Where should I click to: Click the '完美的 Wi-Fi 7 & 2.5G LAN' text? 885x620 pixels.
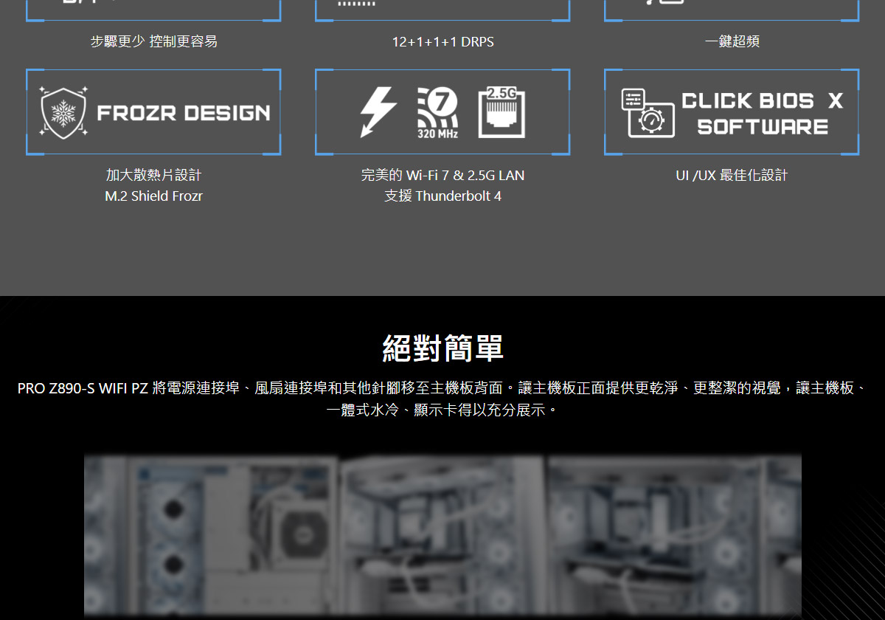(x=442, y=175)
